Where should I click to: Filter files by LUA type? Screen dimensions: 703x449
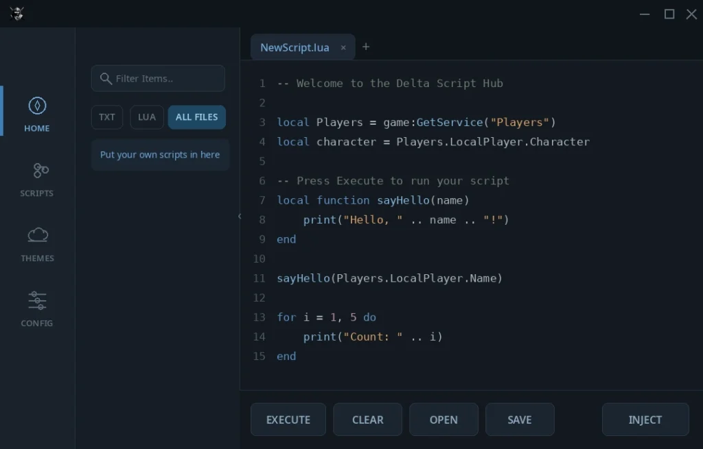tap(147, 117)
